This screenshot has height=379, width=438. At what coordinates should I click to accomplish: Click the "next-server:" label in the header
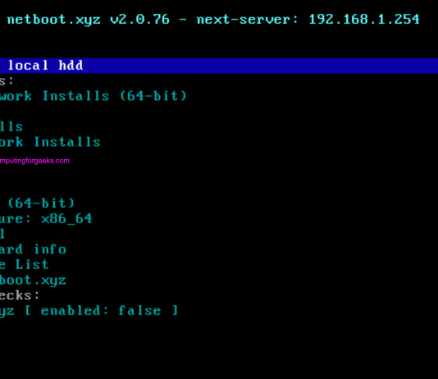tap(247, 20)
